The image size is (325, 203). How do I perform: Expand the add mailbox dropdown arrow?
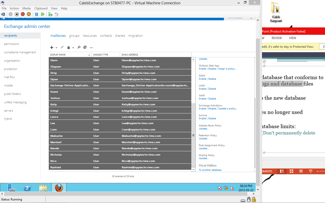(x=56, y=48)
